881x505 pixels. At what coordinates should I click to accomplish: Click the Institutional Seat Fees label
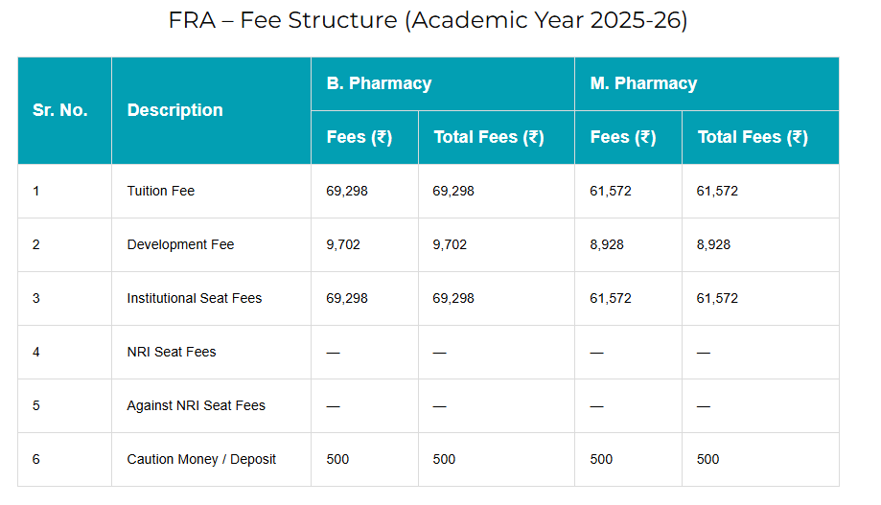(x=195, y=298)
